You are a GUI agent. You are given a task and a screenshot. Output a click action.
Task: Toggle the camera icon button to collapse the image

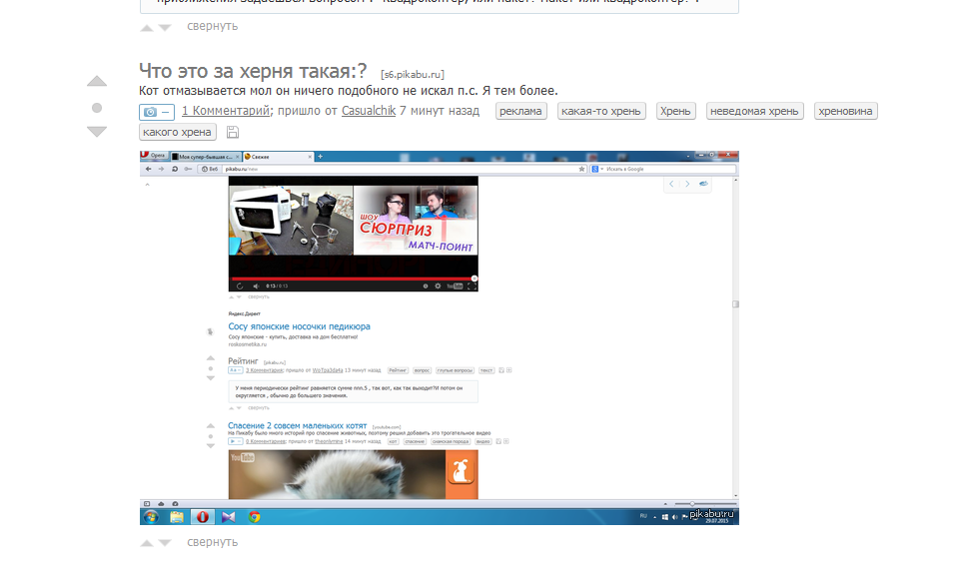click(x=157, y=112)
